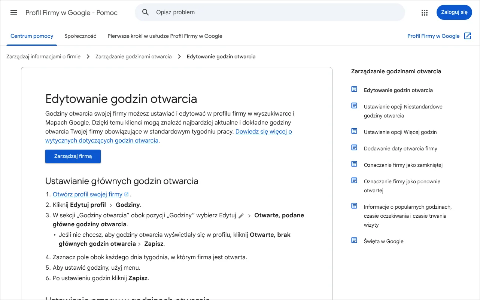This screenshot has width=480, height=300.
Task: Click the Edytowanie godzin otwarcia page heading
Action: point(121,99)
